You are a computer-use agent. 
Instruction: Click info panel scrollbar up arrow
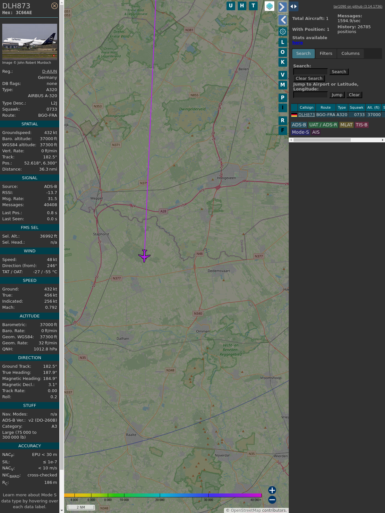click(x=62, y=2)
